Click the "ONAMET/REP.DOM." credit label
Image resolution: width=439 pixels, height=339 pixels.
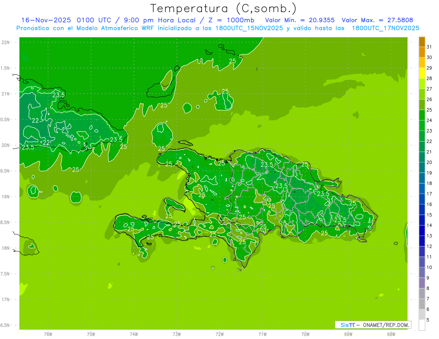(x=386, y=325)
